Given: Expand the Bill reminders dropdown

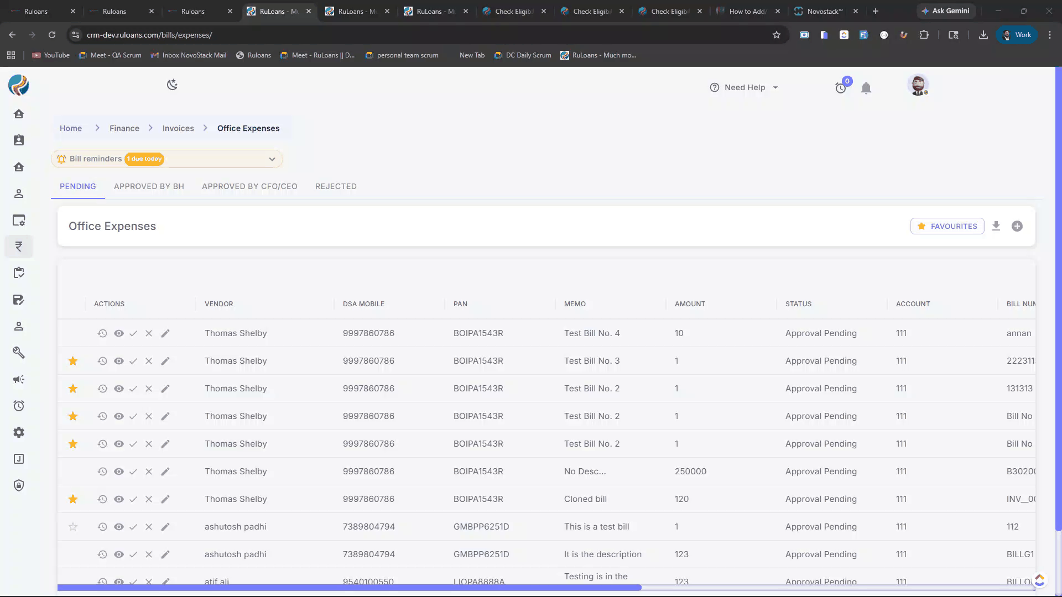Looking at the screenshot, I should (x=272, y=159).
